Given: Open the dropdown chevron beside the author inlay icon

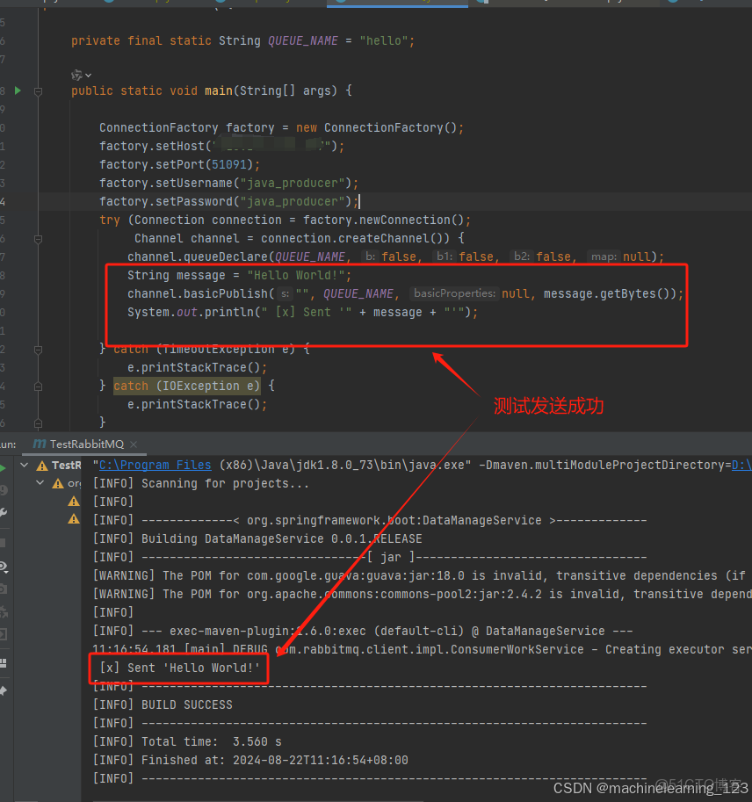Looking at the screenshot, I should coord(89,76).
